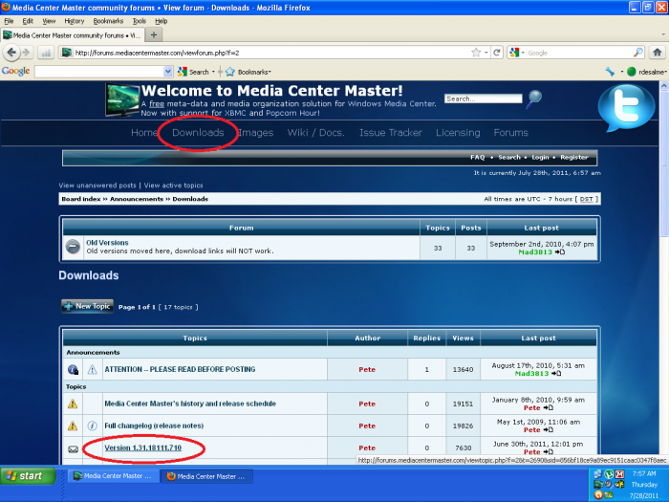Screen dimensions: 669x502
Task: Open the Downloads navigation link
Action: click(x=198, y=133)
